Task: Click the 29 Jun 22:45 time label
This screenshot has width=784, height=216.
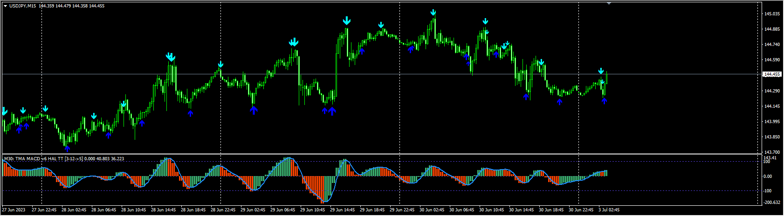Action: pos(402,210)
